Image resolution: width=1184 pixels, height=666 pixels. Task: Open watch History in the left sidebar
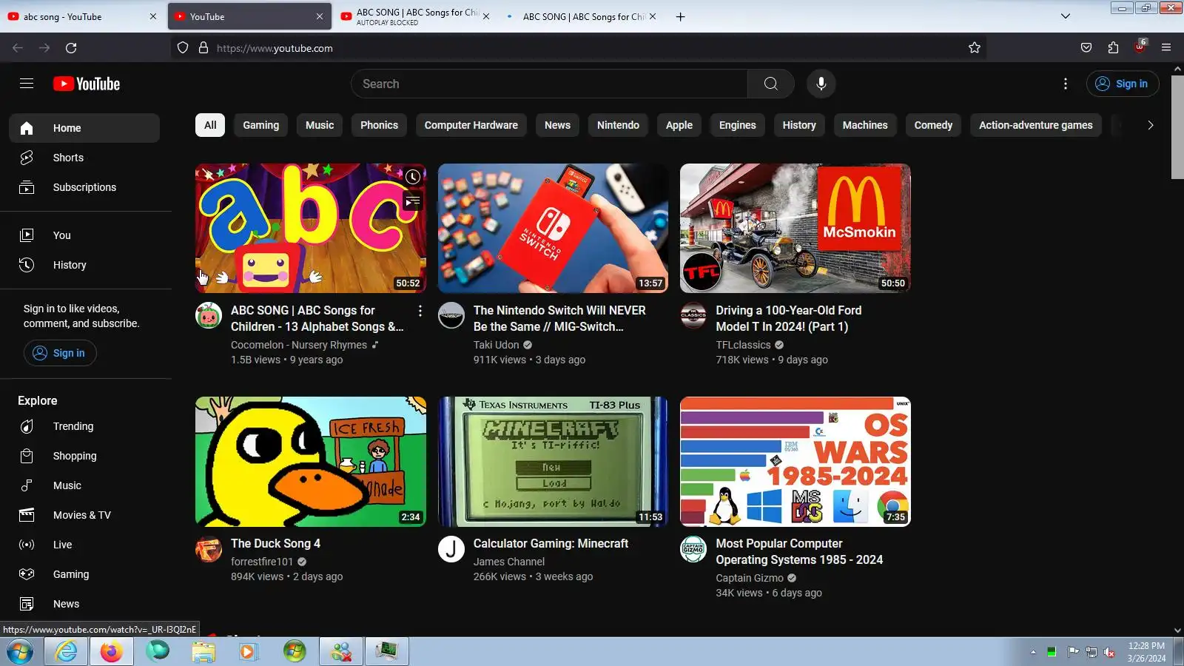84,265
